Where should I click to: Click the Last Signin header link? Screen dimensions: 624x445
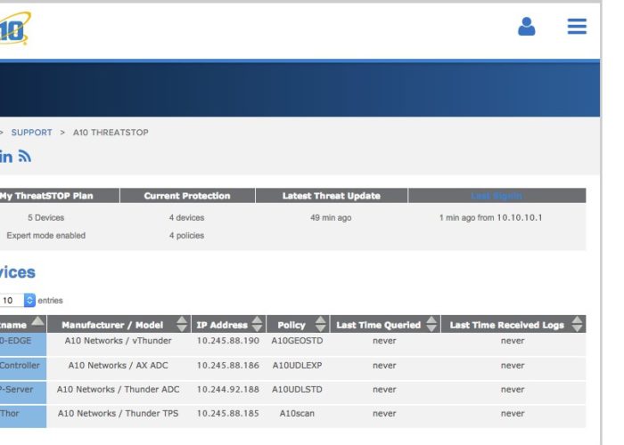coord(497,196)
